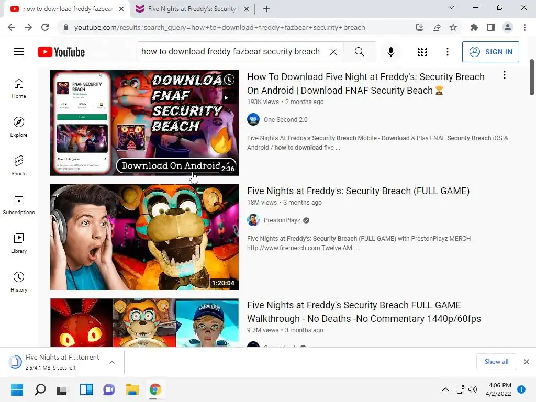Bookmark this page with the star
The width and height of the screenshot is (536, 402).
pos(453,27)
